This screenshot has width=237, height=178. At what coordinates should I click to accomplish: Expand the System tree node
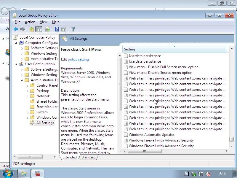click(x=27, y=112)
